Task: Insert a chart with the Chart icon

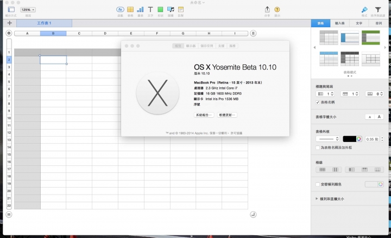Action: point(141,9)
